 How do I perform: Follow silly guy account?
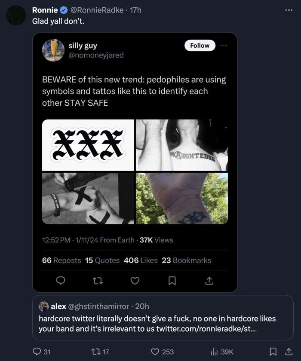[x=200, y=46]
